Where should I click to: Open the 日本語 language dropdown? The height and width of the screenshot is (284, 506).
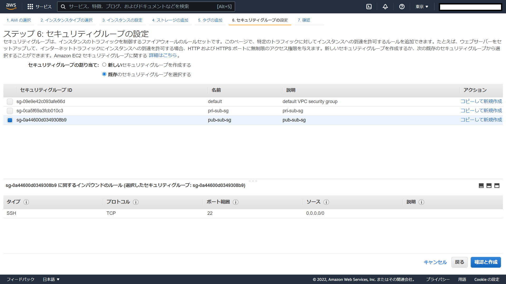pos(51,279)
